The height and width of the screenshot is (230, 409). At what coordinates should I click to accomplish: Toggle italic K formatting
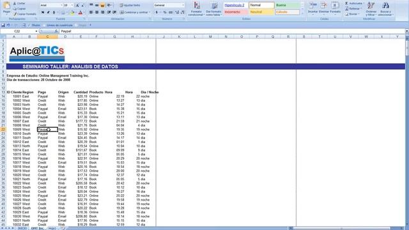coord(49,12)
